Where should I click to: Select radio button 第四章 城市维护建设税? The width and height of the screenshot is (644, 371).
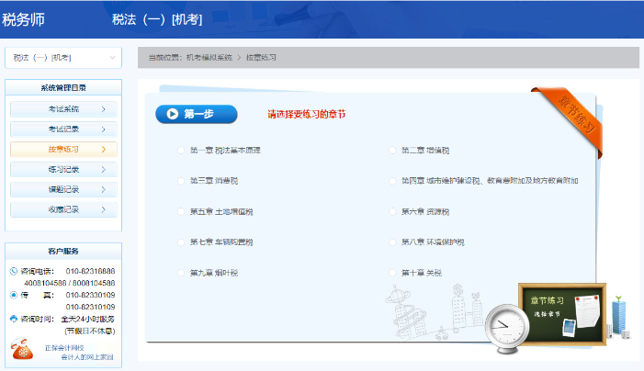pos(392,181)
